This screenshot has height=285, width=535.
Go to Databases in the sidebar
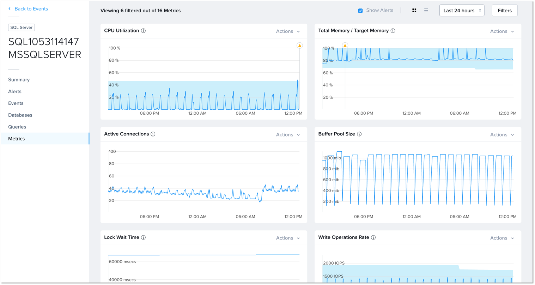tap(20, 115)
